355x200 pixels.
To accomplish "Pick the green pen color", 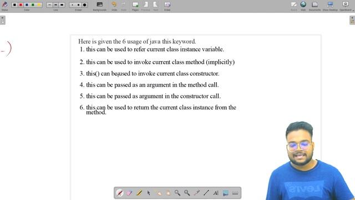I will pyautogui.click(x=33, y=5).
